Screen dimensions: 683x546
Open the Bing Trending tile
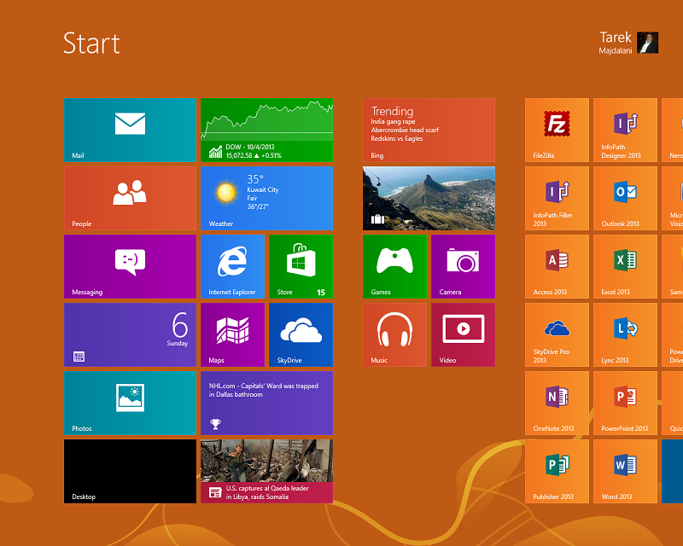pyautogui.click(x=429, y=130)
